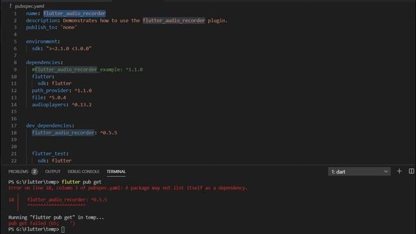Viewport: 416px width, 234px height.
Task: Click the 'environment:' key on line 5
Action: pyautogui.click(x=43, y=42)
